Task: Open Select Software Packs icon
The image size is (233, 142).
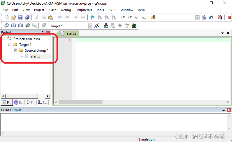Action: (x=127, y=26)
